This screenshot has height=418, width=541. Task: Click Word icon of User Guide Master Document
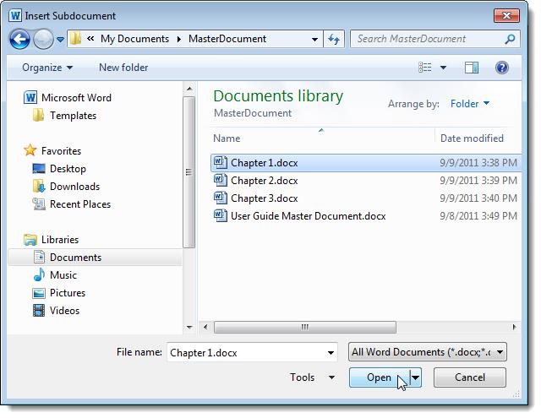tap(220, 215)
